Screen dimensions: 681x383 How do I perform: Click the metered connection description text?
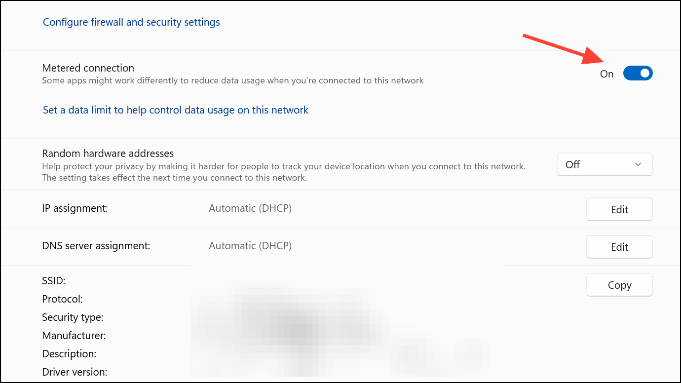(232, 80)
